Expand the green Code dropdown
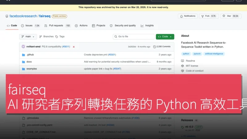The height and width of the screenshot is (139, 247). [x=165, y=36]
